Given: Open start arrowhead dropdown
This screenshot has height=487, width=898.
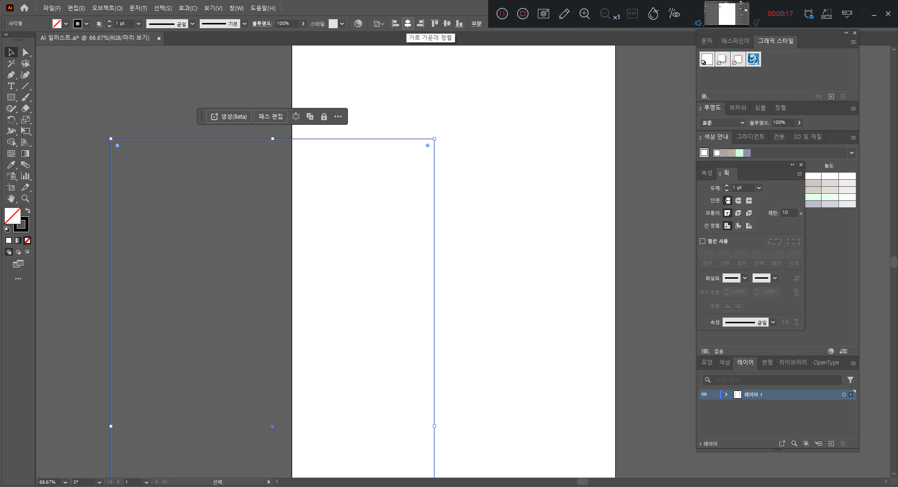Looking at the screenshot, I should click(745, 278).
